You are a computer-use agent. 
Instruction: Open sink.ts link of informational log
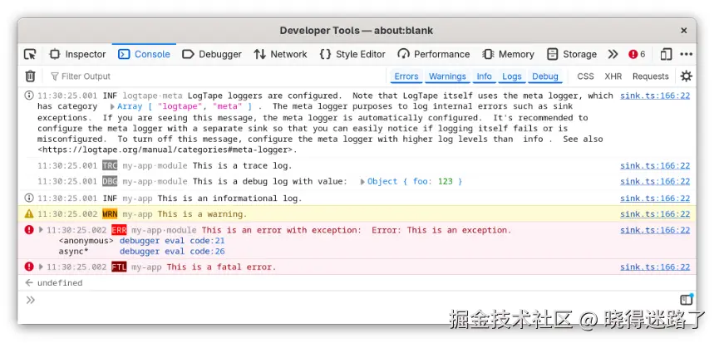(x=655, y=198)
